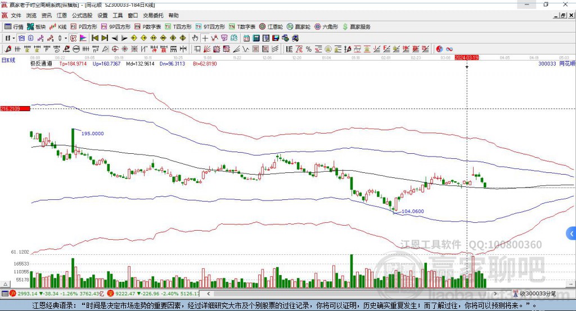
Task: Click the blue side-panel chevron button
Action: [571, 234]
